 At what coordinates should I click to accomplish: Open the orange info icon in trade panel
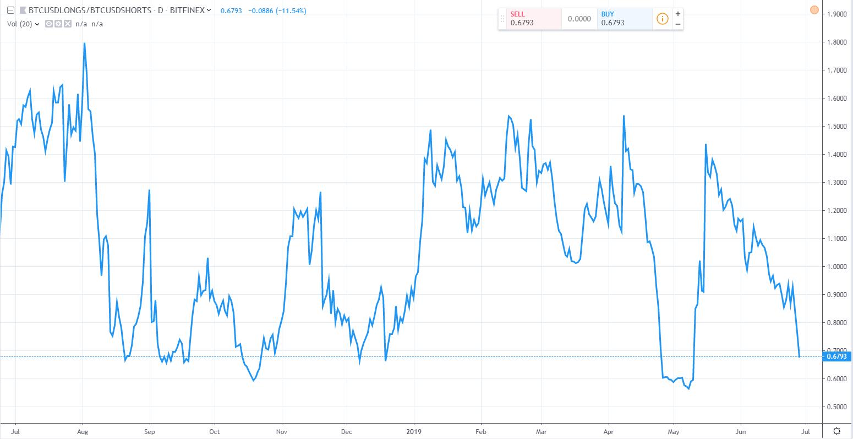(x=661, y=19)
